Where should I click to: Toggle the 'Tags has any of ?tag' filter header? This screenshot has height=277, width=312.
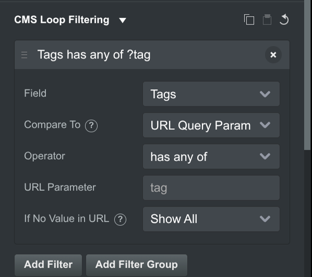click(x=152, y=55)
